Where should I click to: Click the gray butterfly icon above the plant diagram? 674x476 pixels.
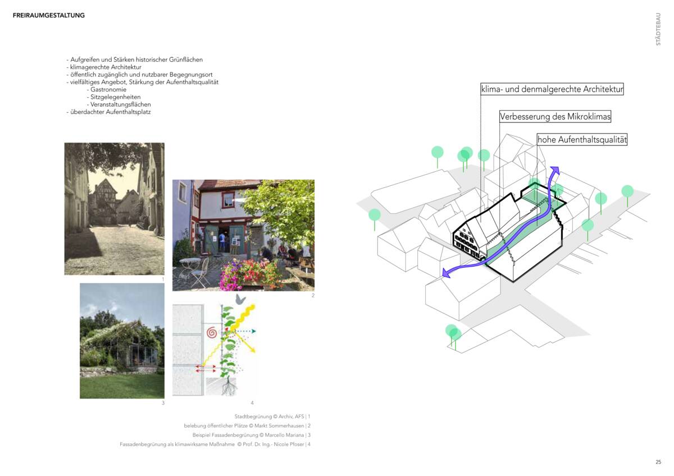(x=241, y=299)
